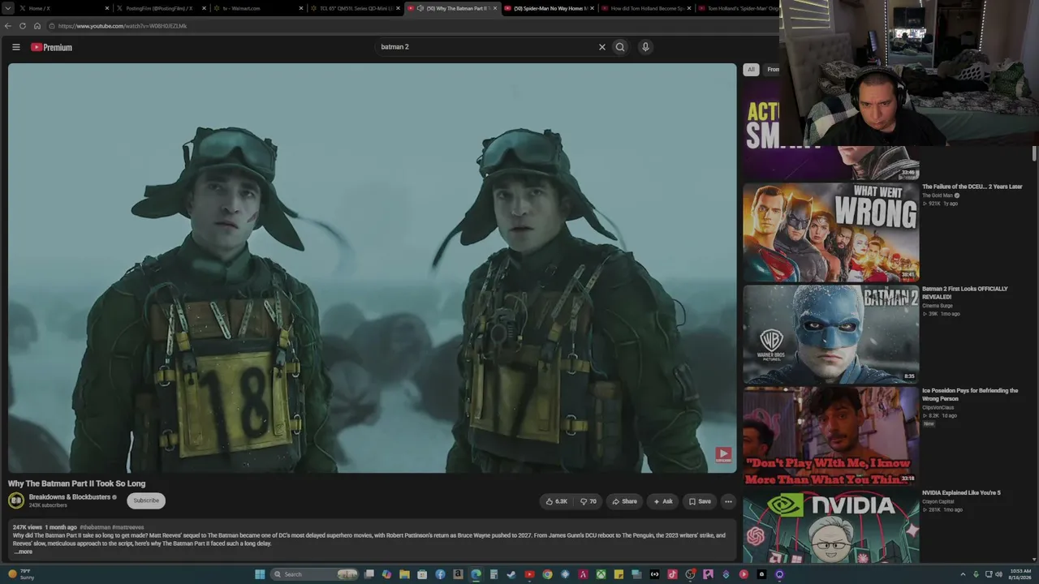This screenshot has height=584, width=1039.
Task: Open the Breakdowns & Blockbusters channel name
Action: pos(70,497)
